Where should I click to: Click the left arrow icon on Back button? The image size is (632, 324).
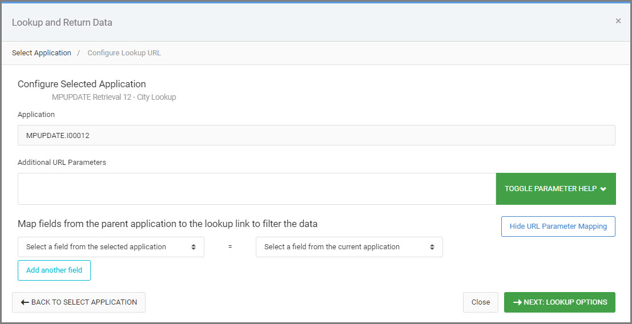[25, 302]
